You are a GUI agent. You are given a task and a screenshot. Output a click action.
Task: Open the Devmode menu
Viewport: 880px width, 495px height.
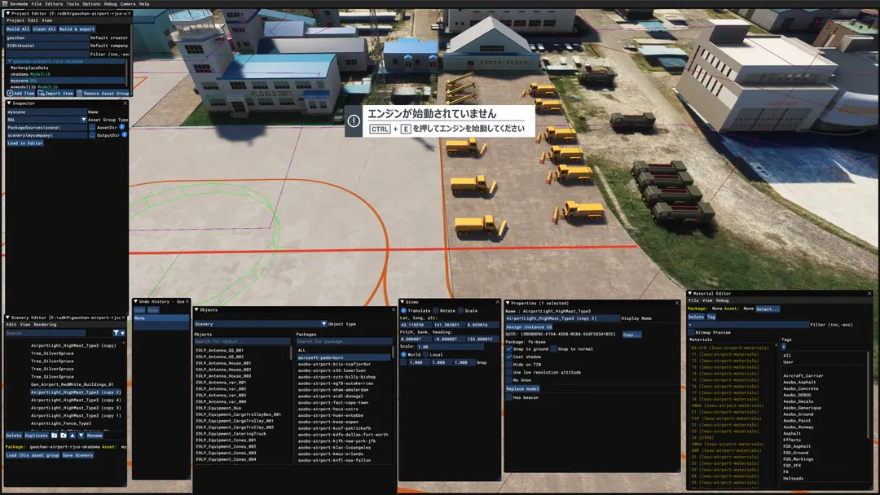[19, 3]
